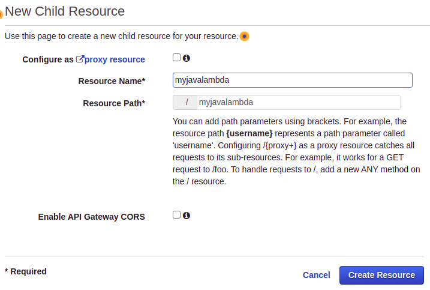This screenshot has width=430, height=290.
Task: Click the Cancel link
Action: [316, 275]
